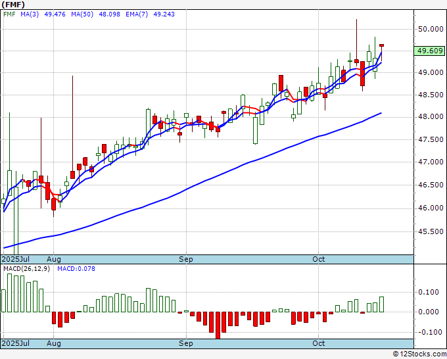Click the MA(50) value 48.098
Image resolution: width=447 pixels, height=359 pixels.
click(x=110, y=14)
